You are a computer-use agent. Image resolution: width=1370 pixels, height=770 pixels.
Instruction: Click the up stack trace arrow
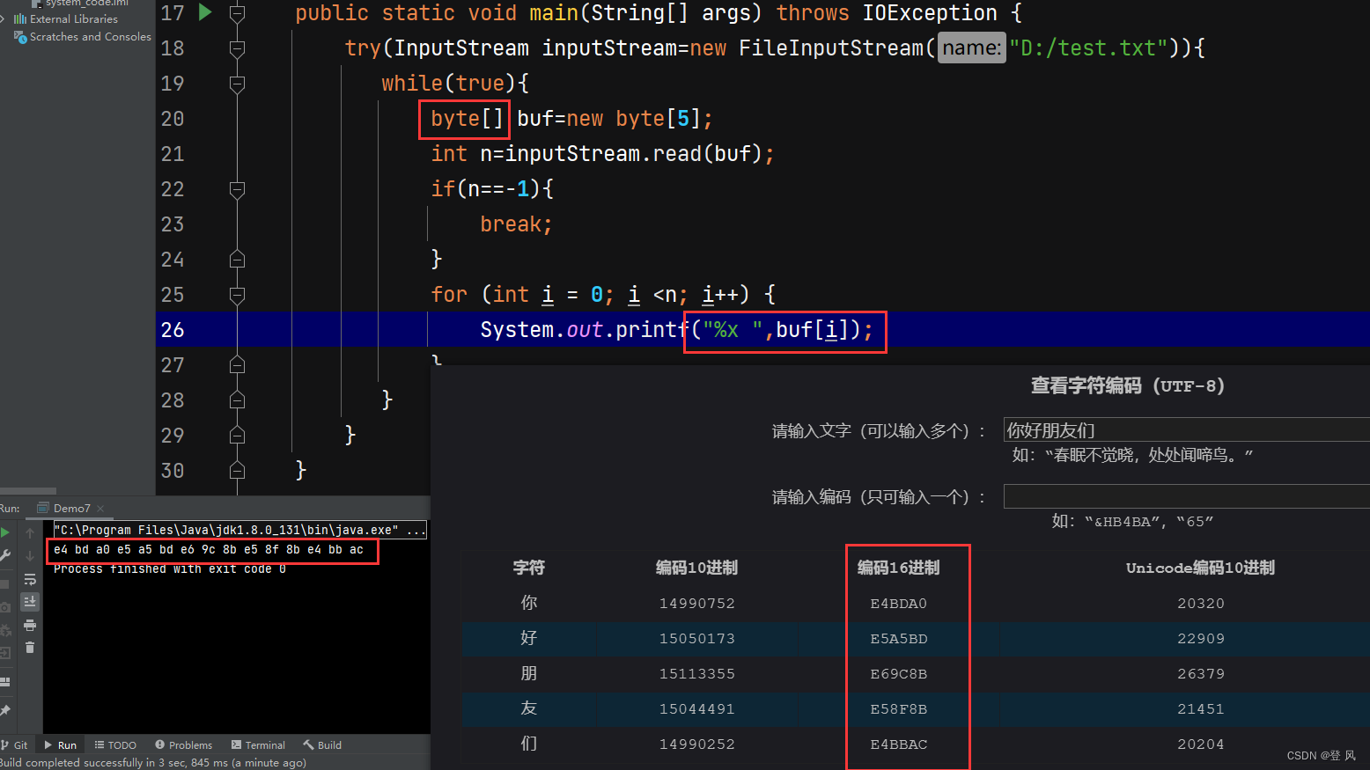30,533
